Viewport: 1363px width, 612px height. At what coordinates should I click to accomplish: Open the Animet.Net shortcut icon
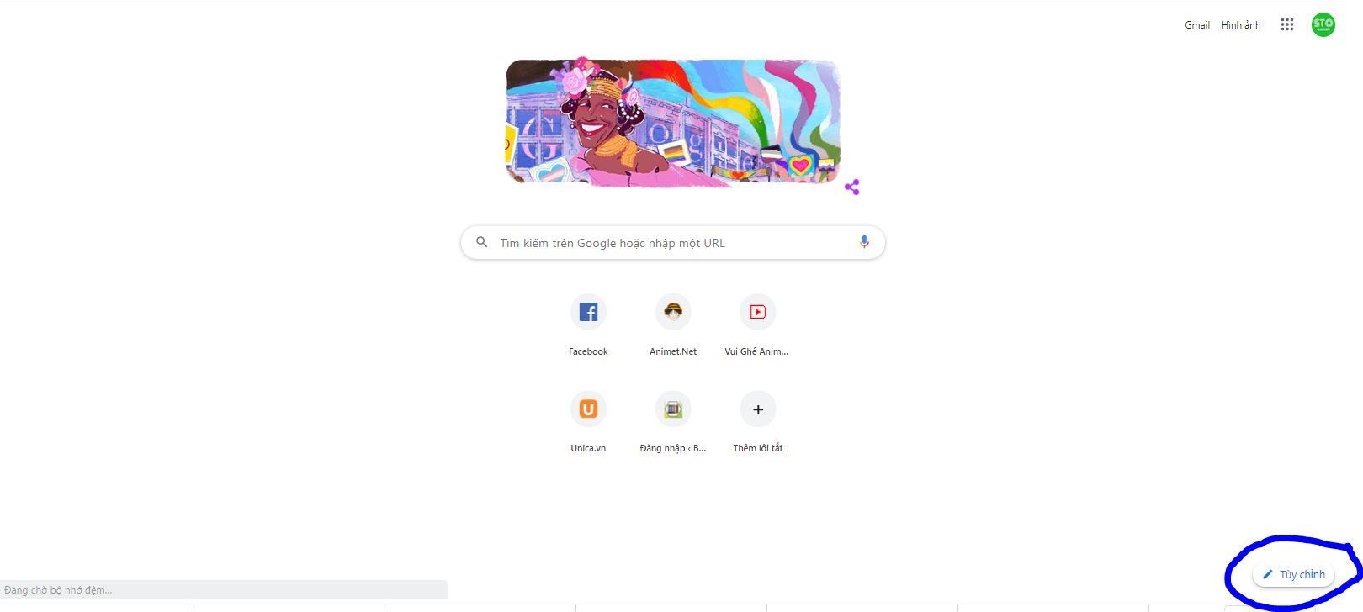click(x=672, y=312)
